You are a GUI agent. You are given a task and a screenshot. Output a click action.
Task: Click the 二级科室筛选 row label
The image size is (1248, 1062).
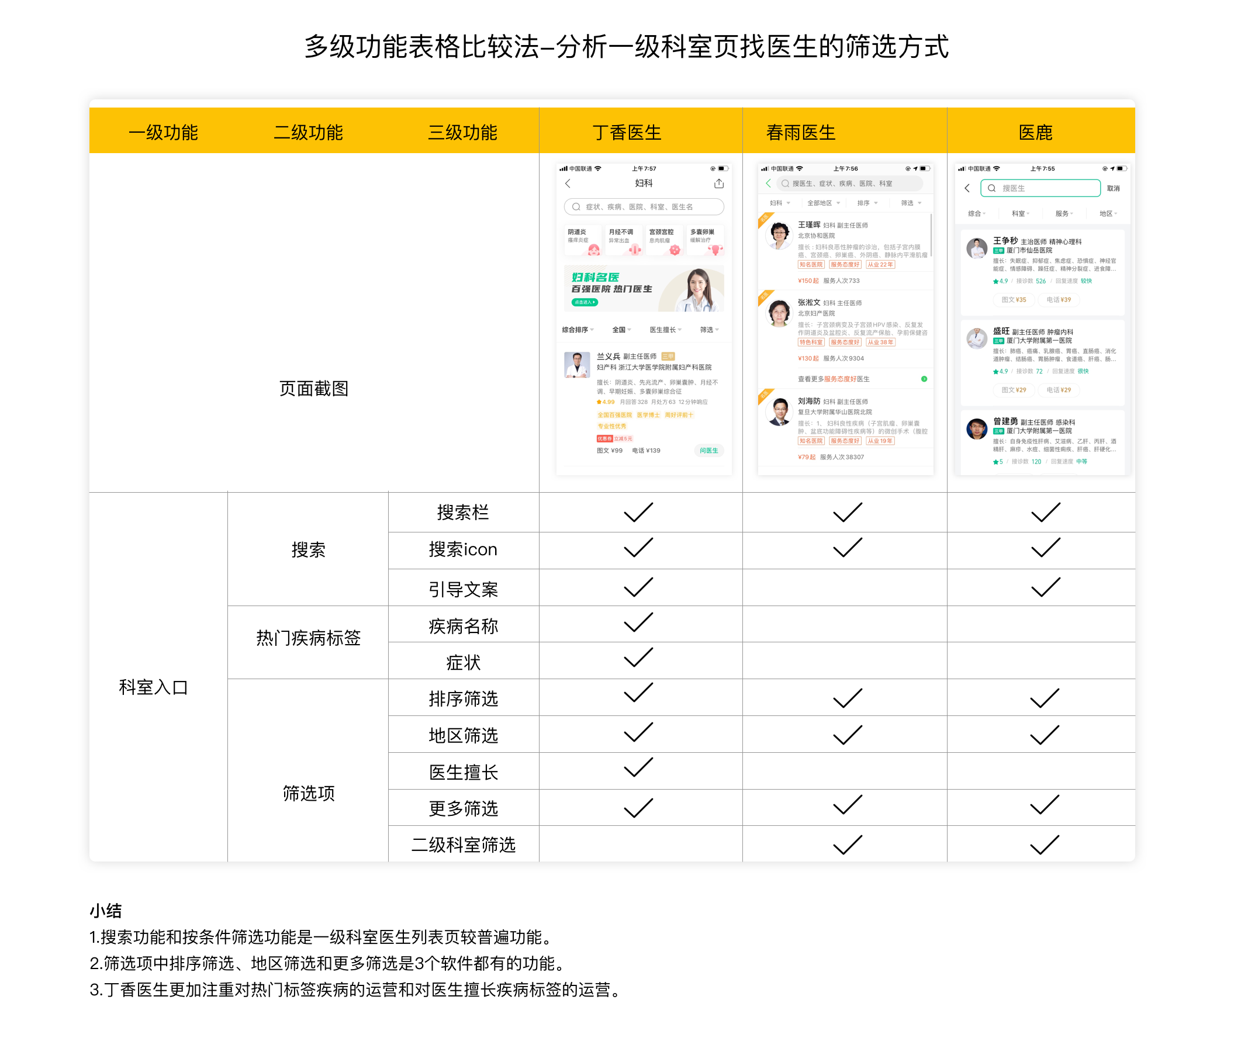click(462, 844)
